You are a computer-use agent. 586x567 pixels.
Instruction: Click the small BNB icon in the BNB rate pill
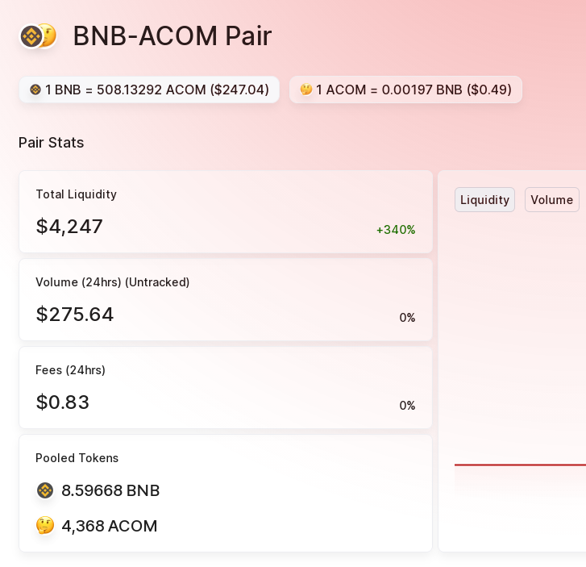[35, 90]
